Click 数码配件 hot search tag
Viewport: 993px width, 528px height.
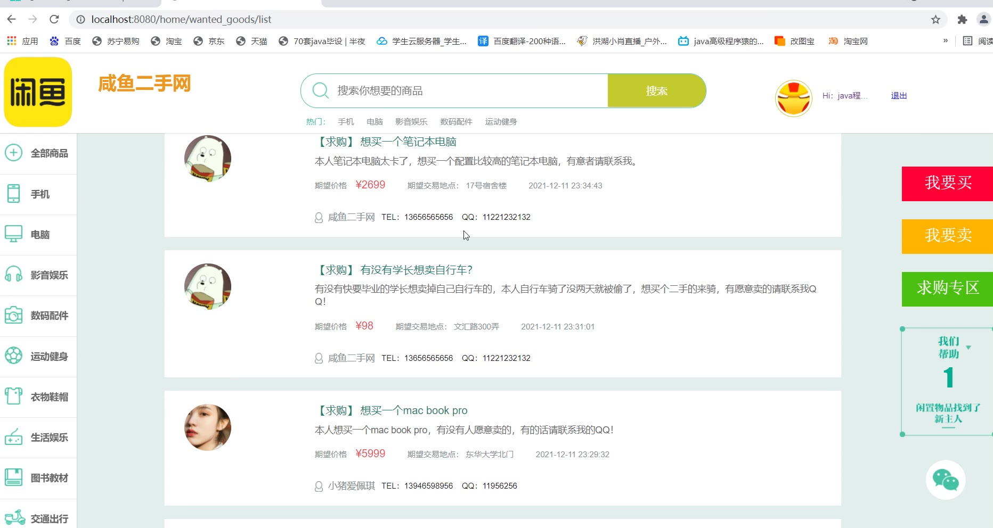[x=456, y=121]
